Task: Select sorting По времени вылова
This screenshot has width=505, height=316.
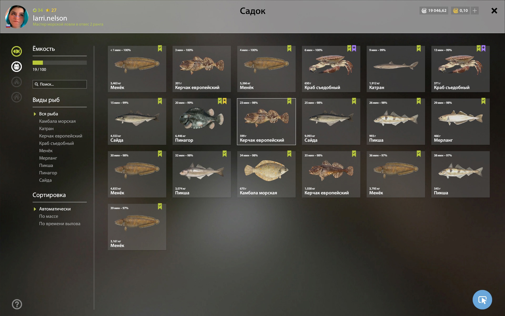Action: point(60,224)
